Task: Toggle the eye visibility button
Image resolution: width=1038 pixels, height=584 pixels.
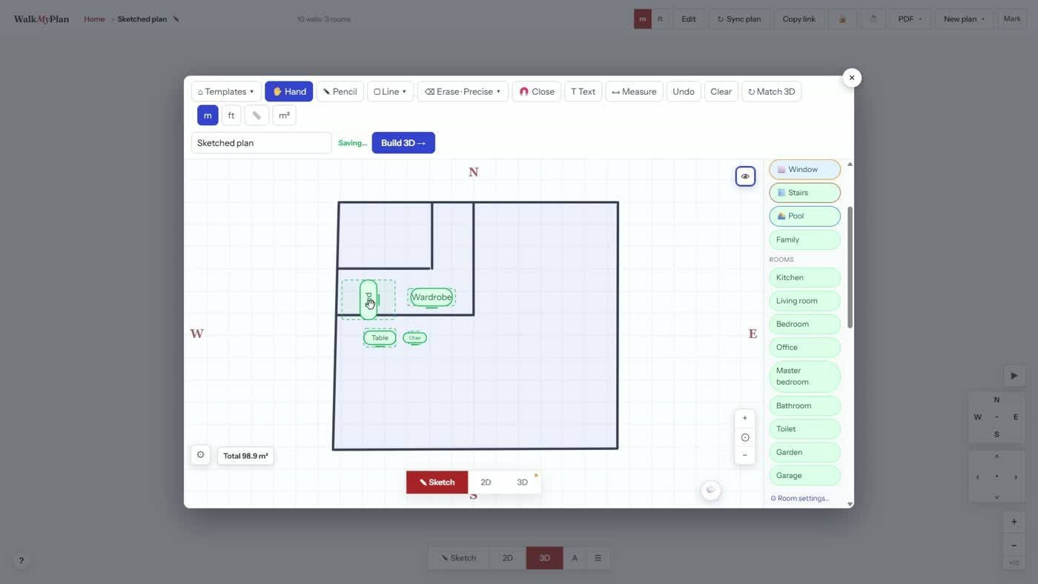Action: point(745,176)
